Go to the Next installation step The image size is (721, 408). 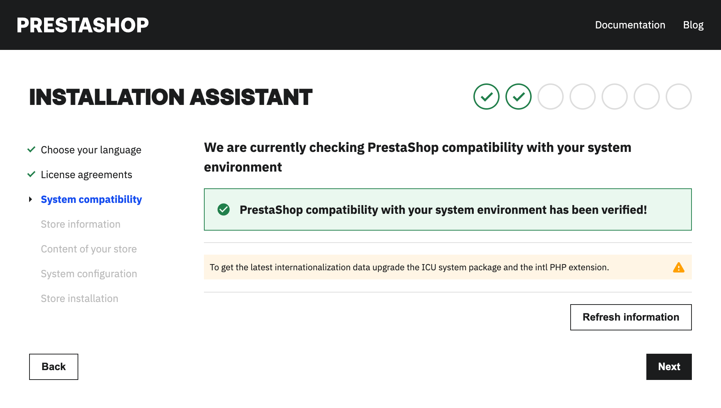[x=669, y=366]
